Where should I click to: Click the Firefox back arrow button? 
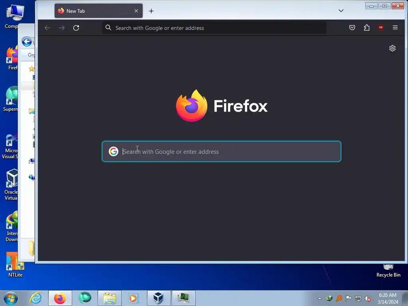(47, 28)
